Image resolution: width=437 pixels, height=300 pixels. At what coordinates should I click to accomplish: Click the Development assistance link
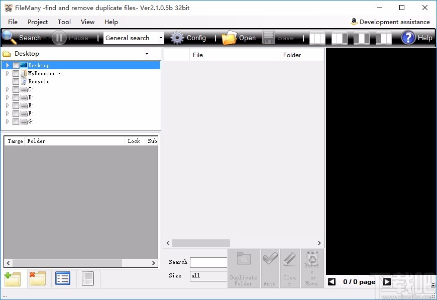tap(390, 22)
